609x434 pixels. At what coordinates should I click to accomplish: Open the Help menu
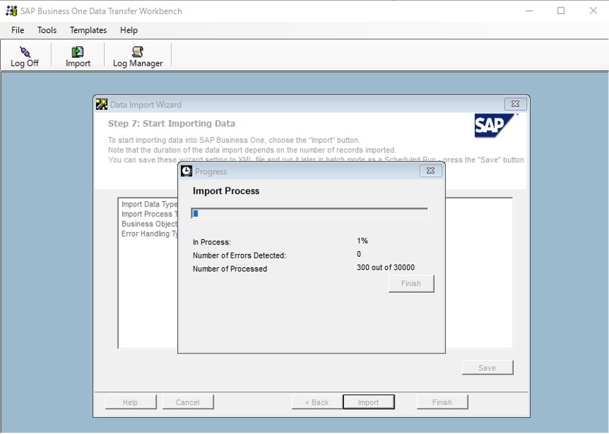point(129,30)
